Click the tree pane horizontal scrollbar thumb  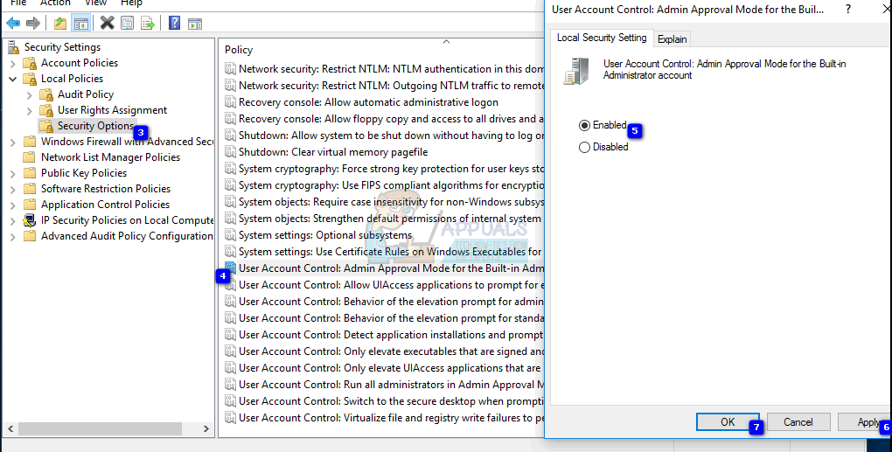click(x=100, y=428)
